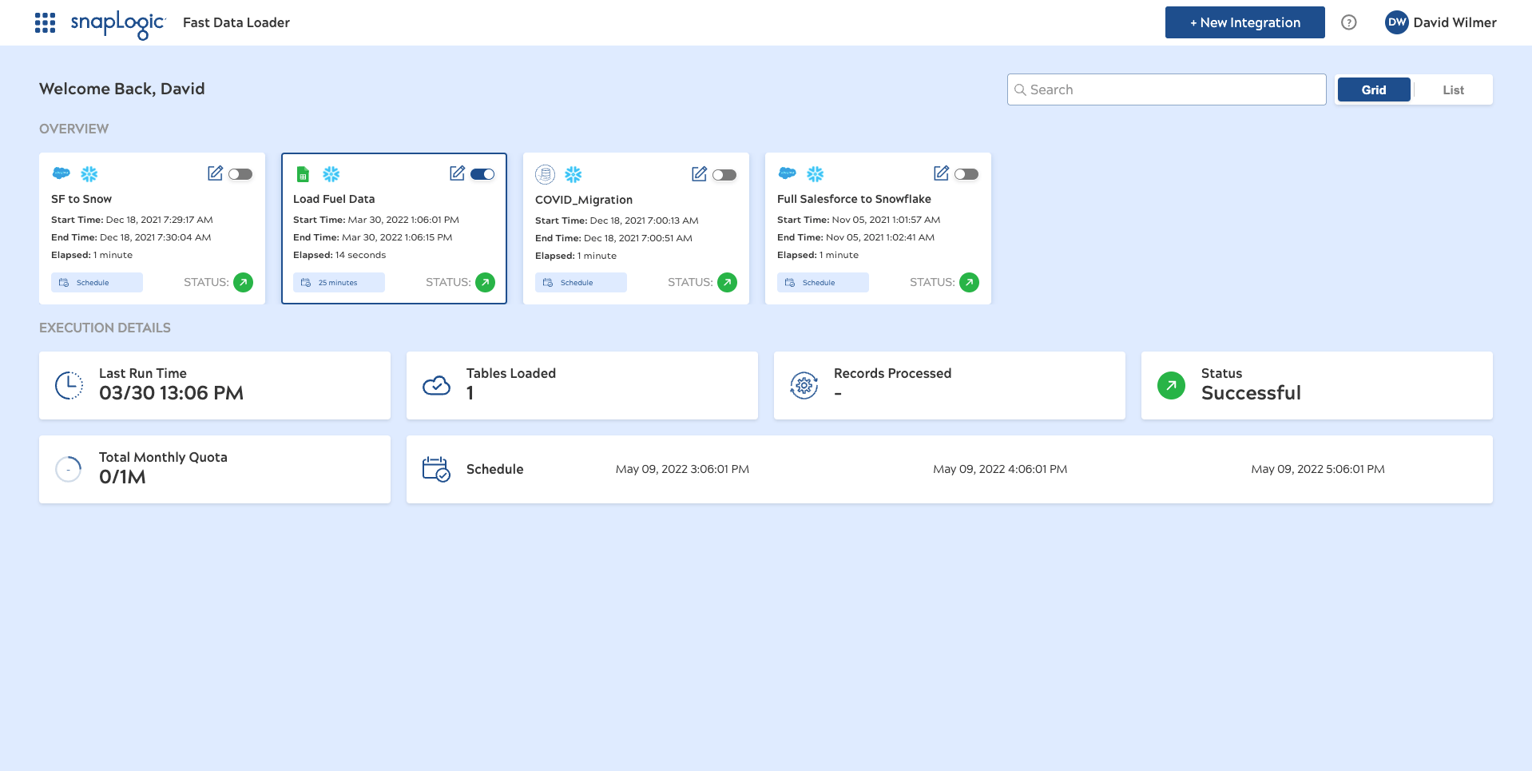Click Elapsed: 14 seconds on Load Fuel Data
This screenshot has height=771, width=1532.
[x=339, y=255]
